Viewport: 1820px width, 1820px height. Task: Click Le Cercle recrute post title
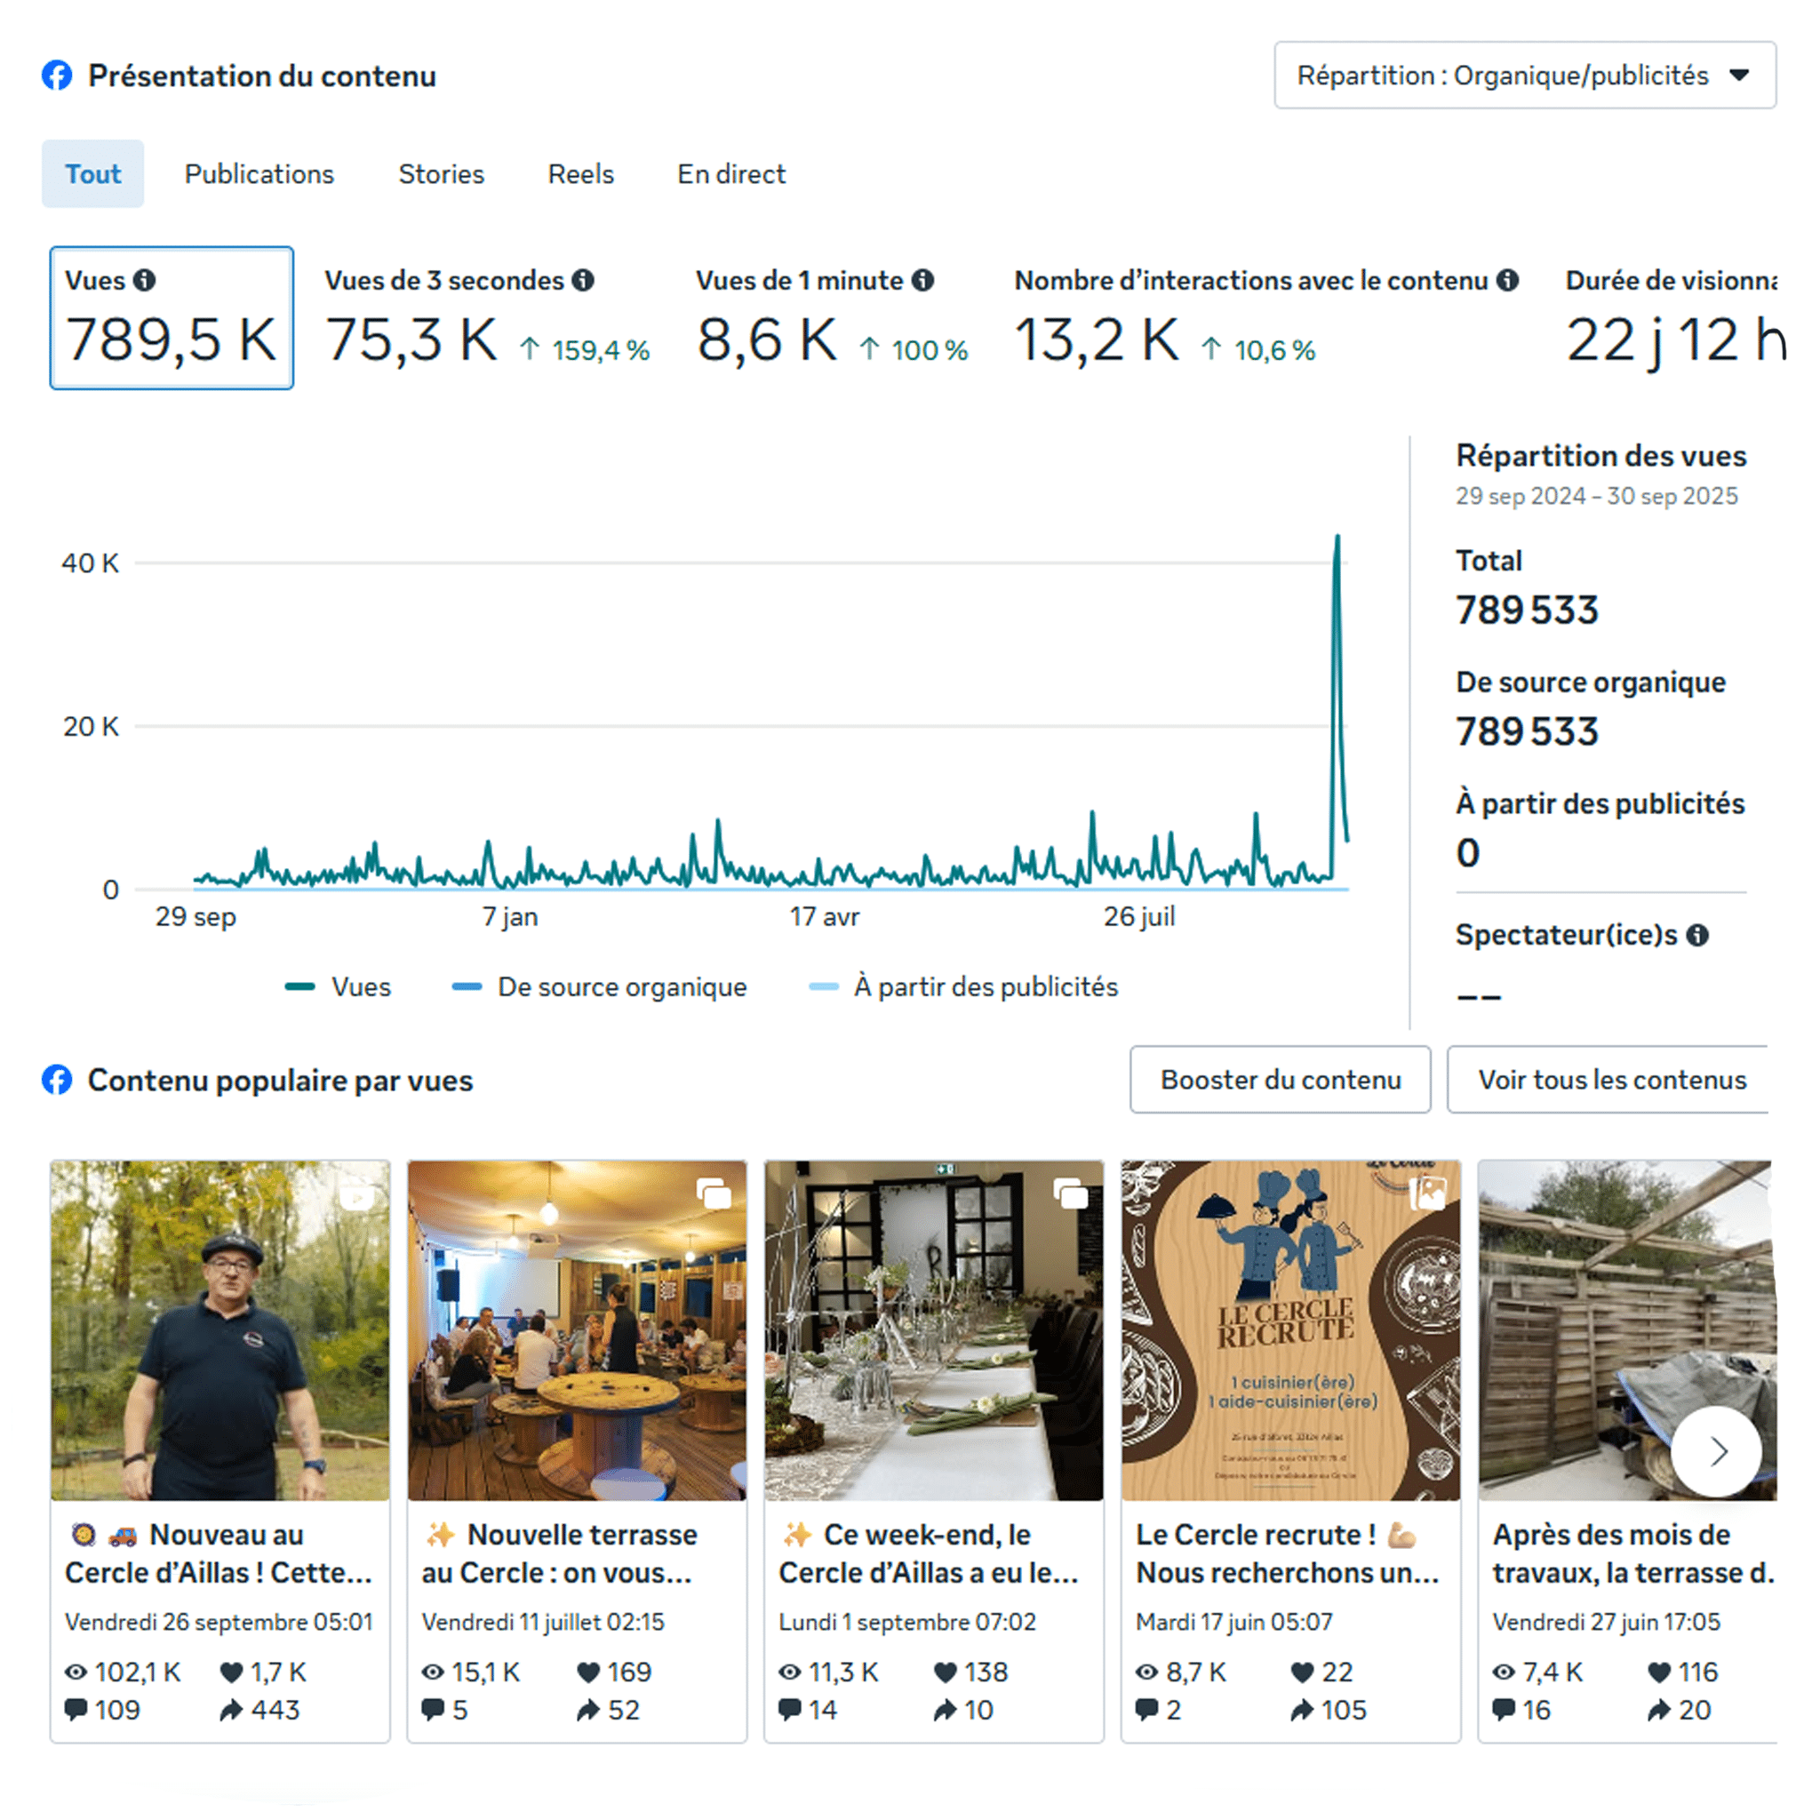click(1287, 1553)
